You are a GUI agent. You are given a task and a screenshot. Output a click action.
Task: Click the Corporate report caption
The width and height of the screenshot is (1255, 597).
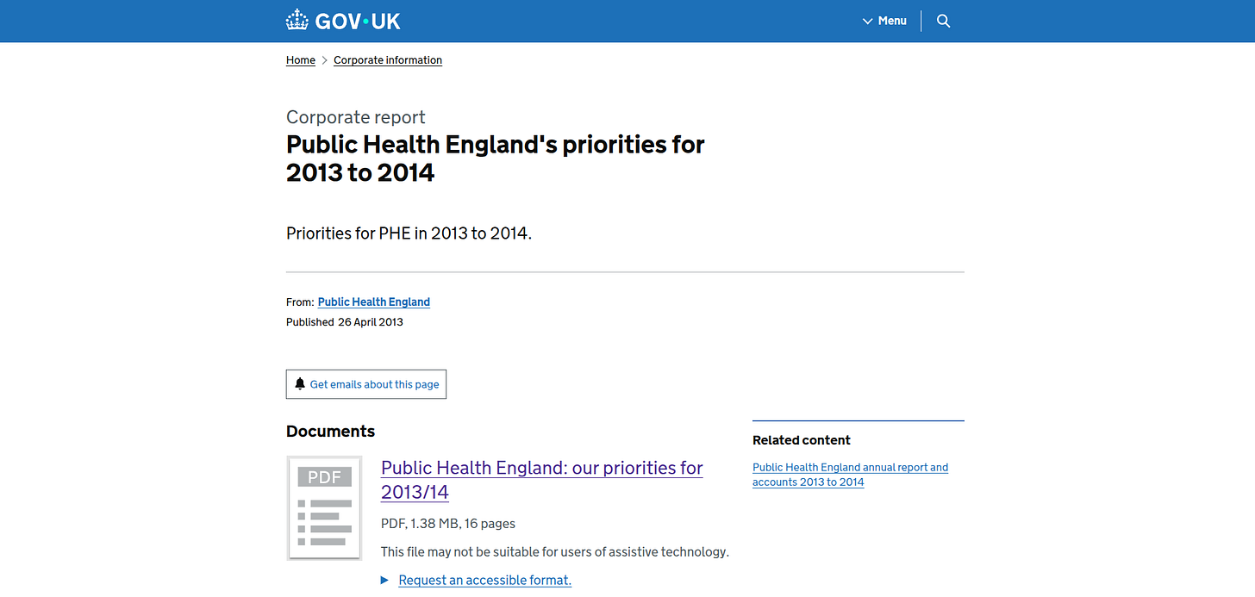pyautogui.click(x=356, y=117)
